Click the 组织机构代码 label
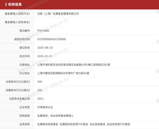Screen dimensions: 159x129 (x=22, y=39)
